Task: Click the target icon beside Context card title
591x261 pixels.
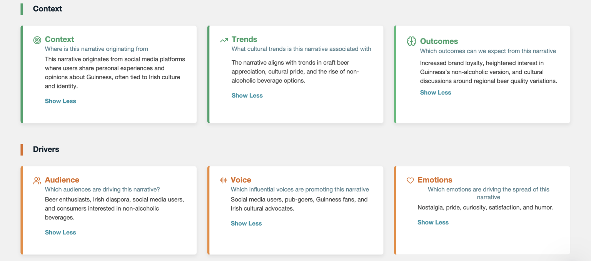Action: [x=37, y=40]
